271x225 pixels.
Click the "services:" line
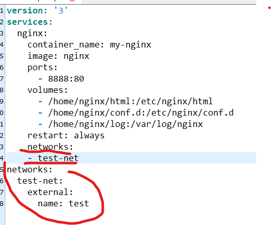29,22
